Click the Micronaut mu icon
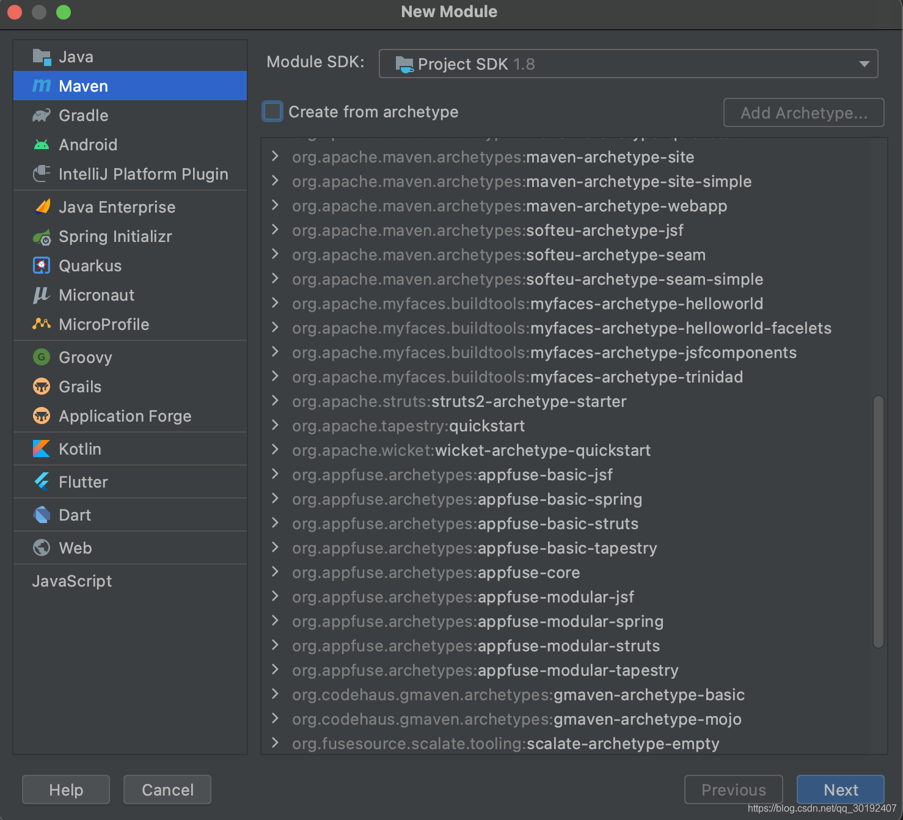 (x=42, y=295)
